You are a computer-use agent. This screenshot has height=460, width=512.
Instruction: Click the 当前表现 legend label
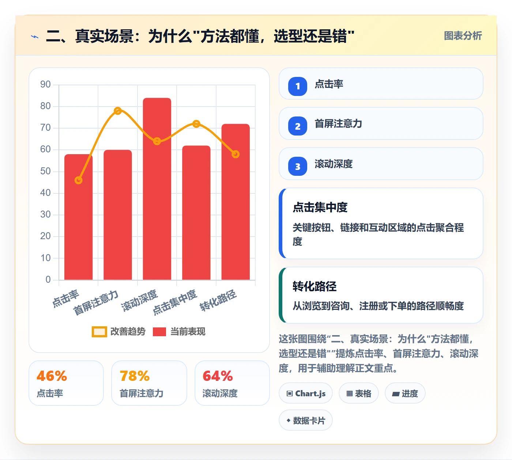pyautogui.click(x=188, y=331)
